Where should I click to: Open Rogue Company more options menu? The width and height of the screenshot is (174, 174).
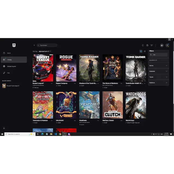tap(75, 83)
